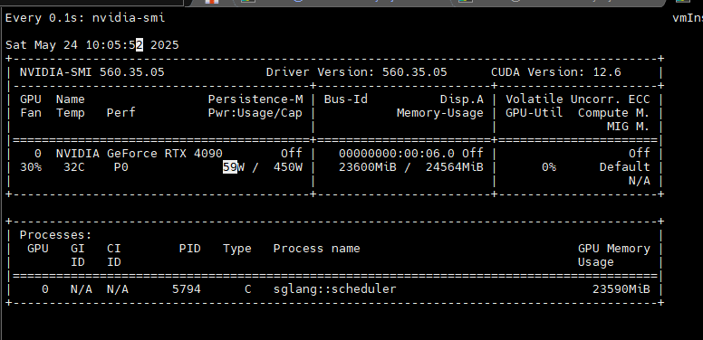The height and width of the screenshot is (340, 703).
Task: Click the 'Pwr:Usage/Cap' column label
Action: click(255, 113)
